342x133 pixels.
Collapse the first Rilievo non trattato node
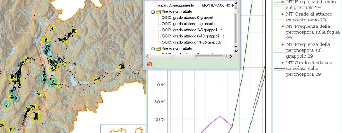pos(153,12)
